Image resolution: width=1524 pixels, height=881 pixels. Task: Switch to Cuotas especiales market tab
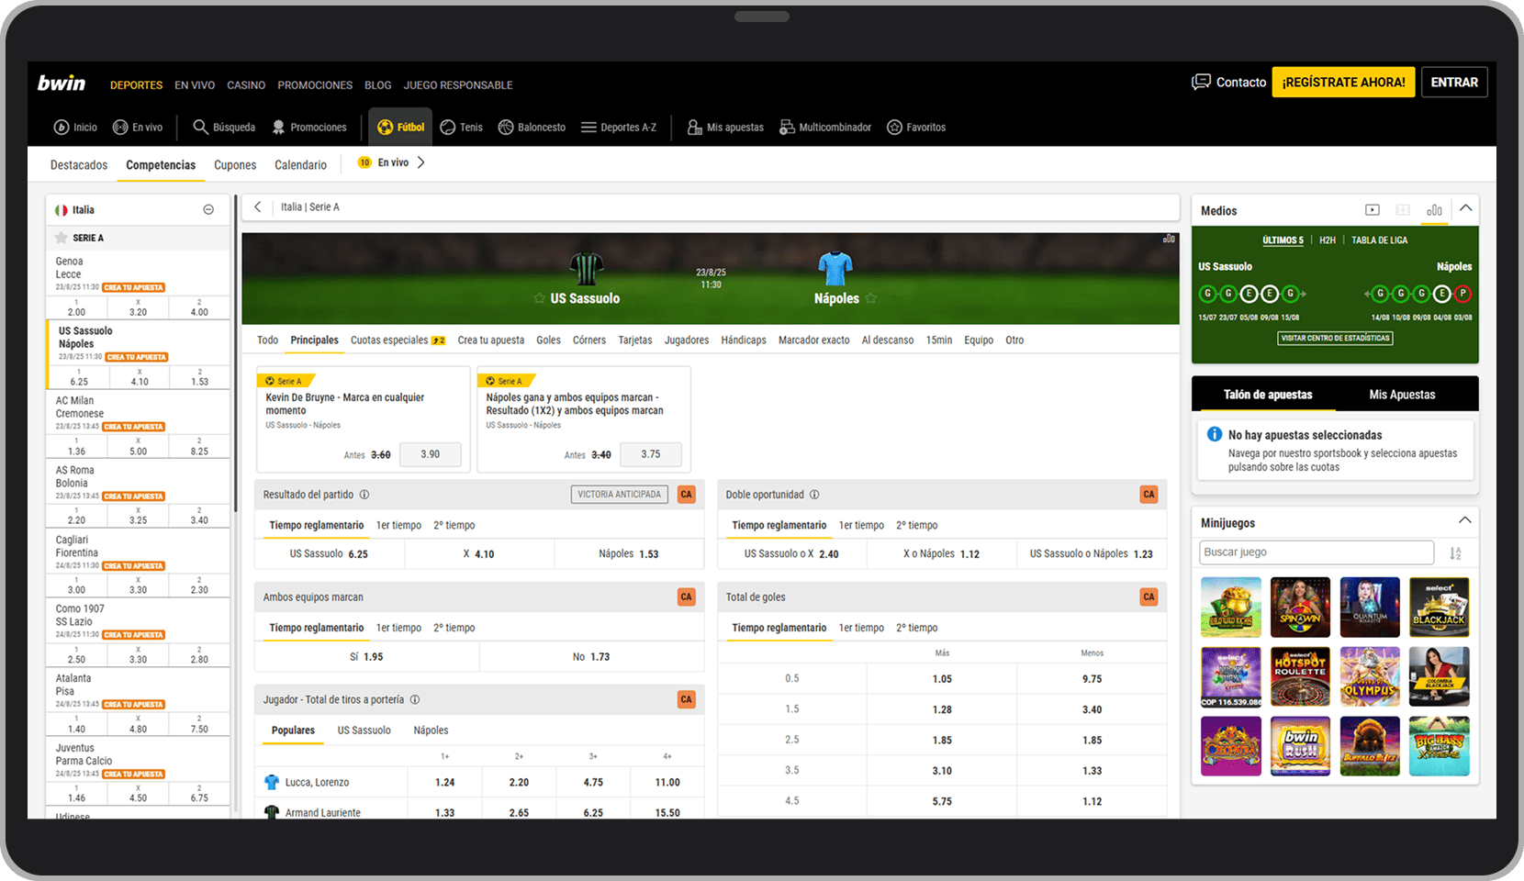click(x=398, y=340)
